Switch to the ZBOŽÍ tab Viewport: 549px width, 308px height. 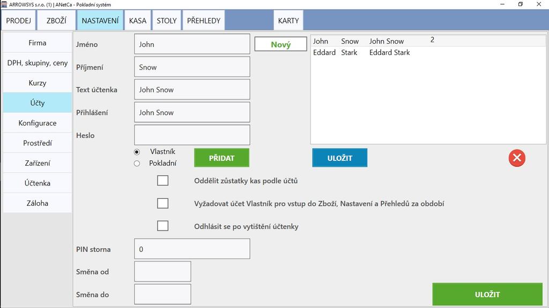[56, 21]
